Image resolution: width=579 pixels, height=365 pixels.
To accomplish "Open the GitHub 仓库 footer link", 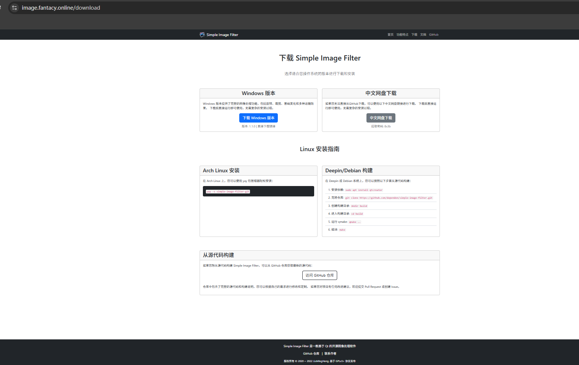I will click(x=311, y=353).
